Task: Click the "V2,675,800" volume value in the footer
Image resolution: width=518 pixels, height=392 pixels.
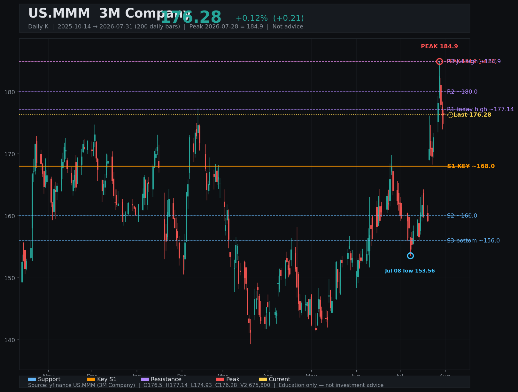Action: (255, 385)
